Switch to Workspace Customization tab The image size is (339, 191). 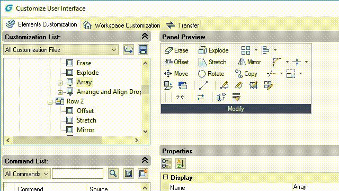click(x=122, y=25)
